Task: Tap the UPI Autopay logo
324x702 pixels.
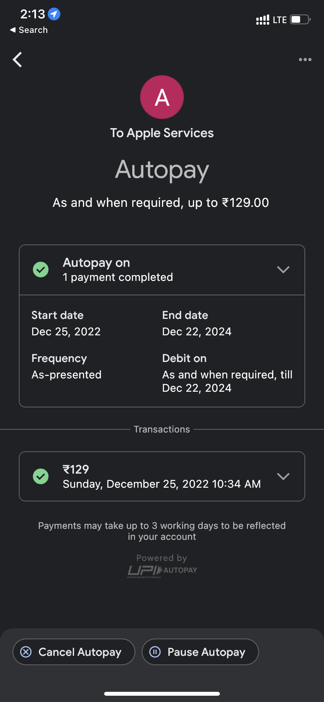Action: 162,571
